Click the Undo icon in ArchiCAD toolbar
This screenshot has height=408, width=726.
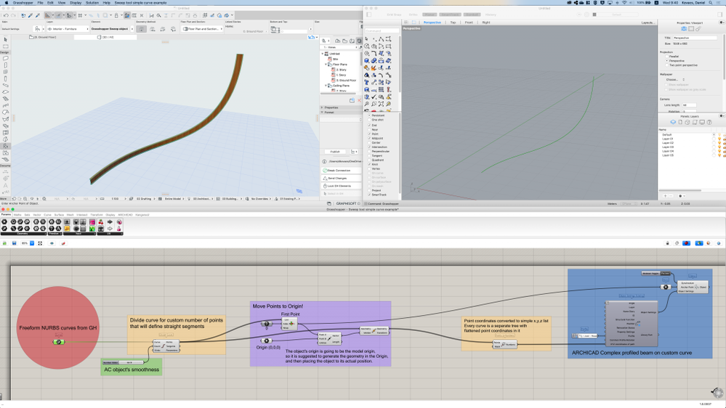[6, 15]
